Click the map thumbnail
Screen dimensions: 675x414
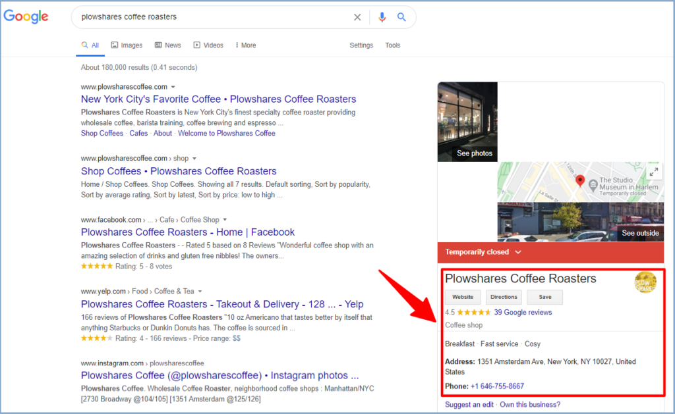pyautogui.click(x=580, y=182)
